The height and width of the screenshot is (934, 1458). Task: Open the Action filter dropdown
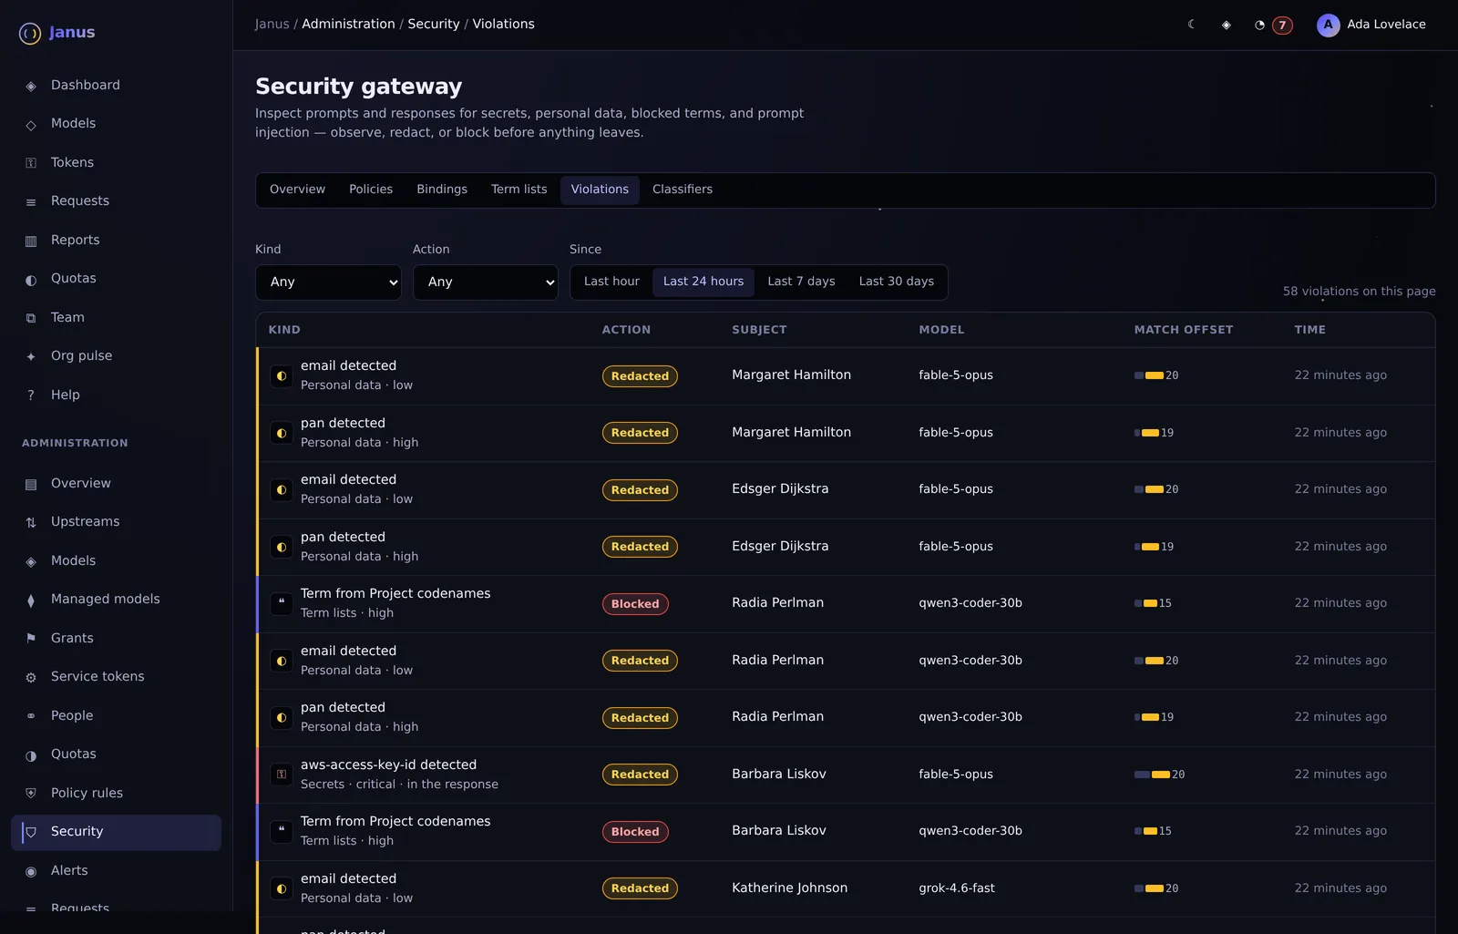(486, 282)
